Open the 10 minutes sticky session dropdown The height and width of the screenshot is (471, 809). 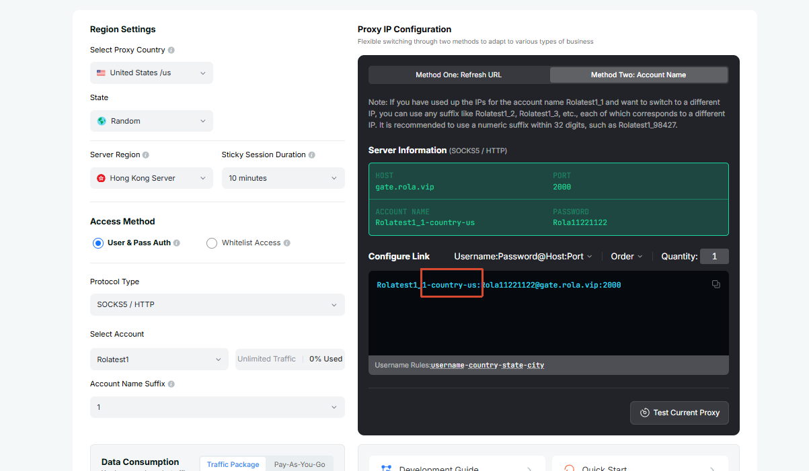tap(283, 178)
